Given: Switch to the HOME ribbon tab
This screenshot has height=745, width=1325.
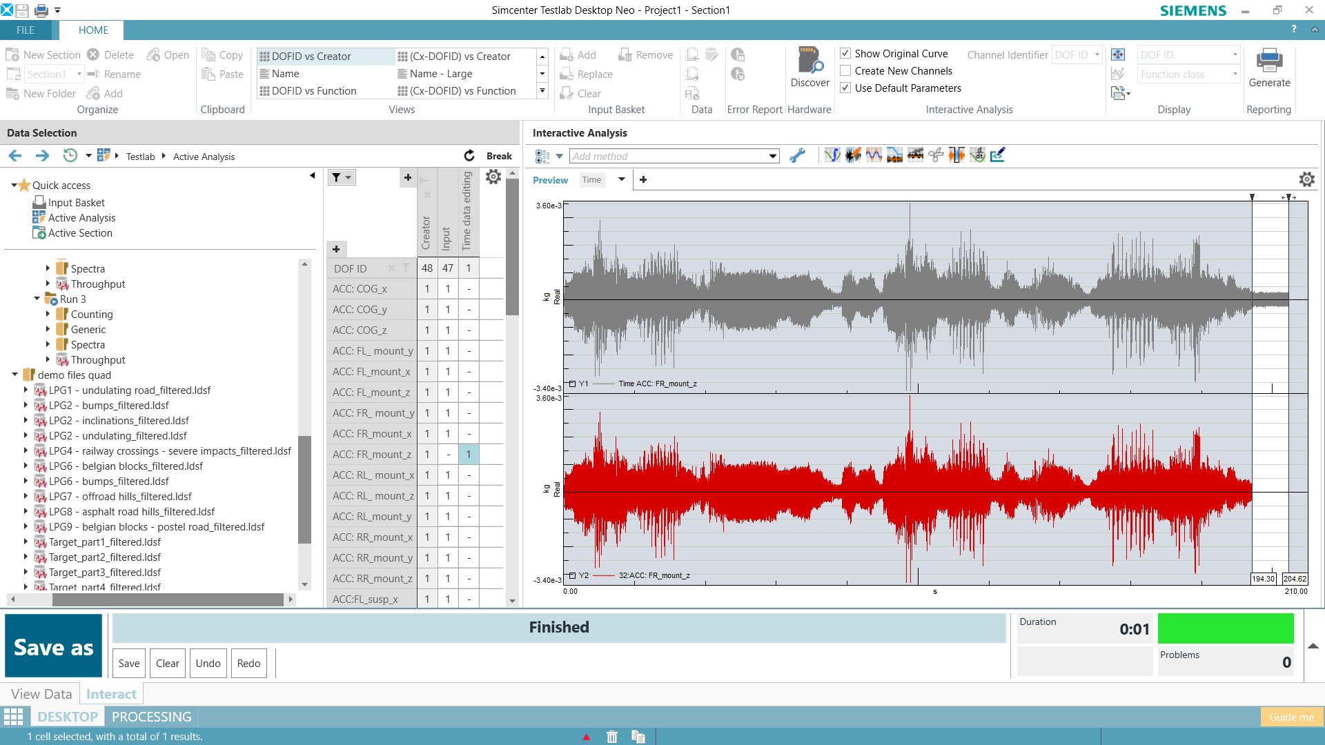Looking at the screenshot, I should [x=93, y=30].
